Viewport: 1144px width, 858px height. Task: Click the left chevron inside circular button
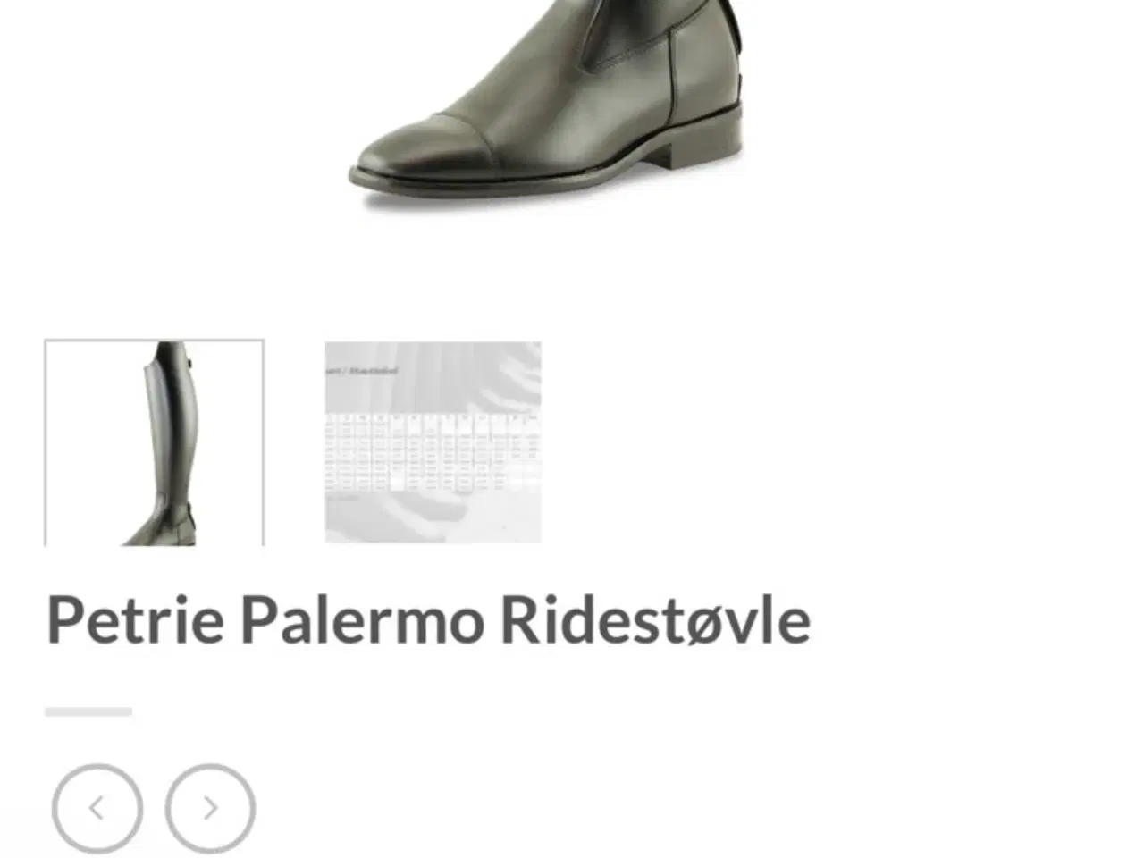pyautogui.click(x=97, y=808)
